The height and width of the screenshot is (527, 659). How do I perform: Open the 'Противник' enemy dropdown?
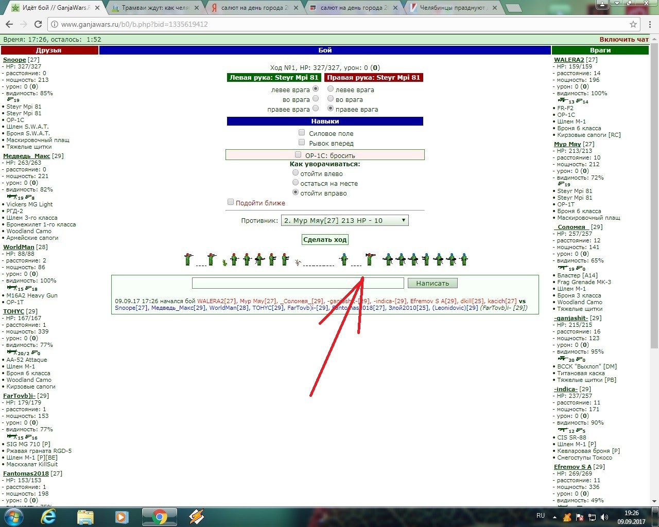coord(345,220)
